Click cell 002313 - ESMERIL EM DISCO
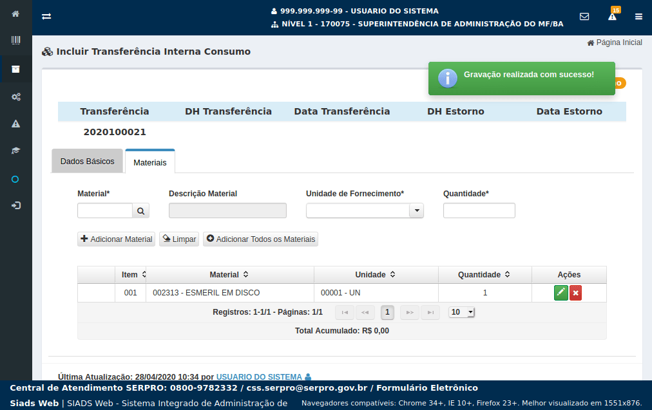Image resolution: width=652 pixels, height=410 pixels. pyautogui.click(x=230, y=293)
